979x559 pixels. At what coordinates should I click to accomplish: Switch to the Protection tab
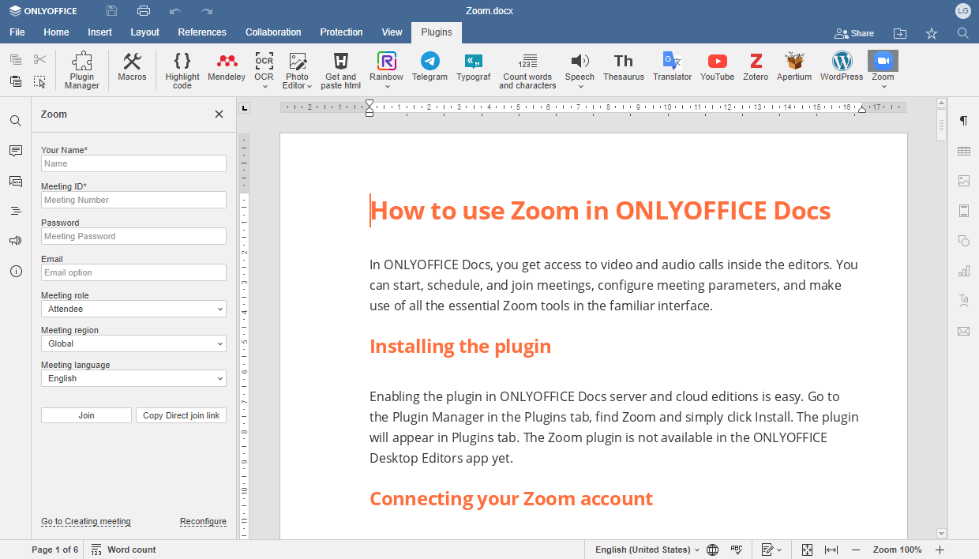click(341, 32)
